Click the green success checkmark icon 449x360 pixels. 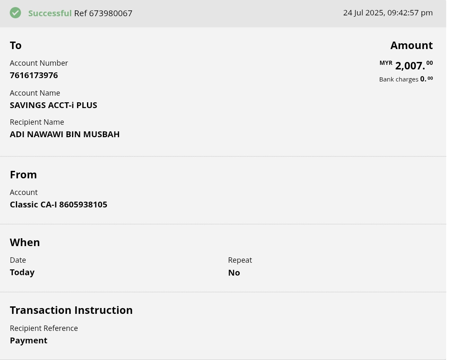(x=15, y=13)
